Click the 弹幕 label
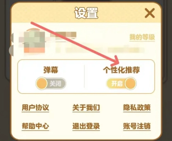This screenshot has width=172, height=141. pos(51,70)
